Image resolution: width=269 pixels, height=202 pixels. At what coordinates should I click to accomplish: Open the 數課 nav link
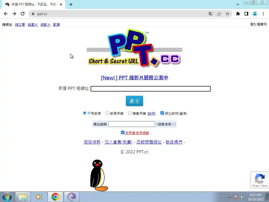56,24
